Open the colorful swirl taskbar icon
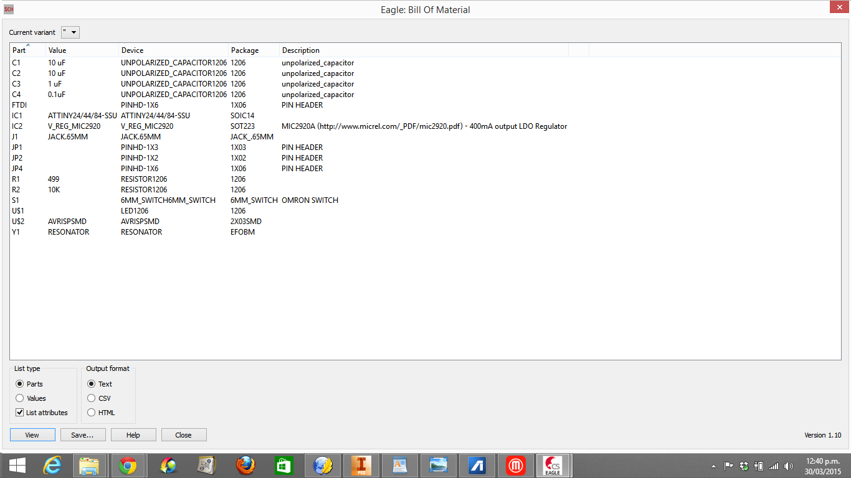 tap(168, 466)
